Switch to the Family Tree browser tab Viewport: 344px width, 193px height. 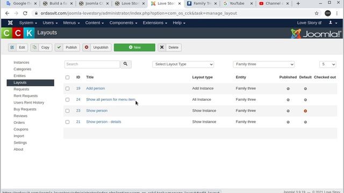(202, 4)
